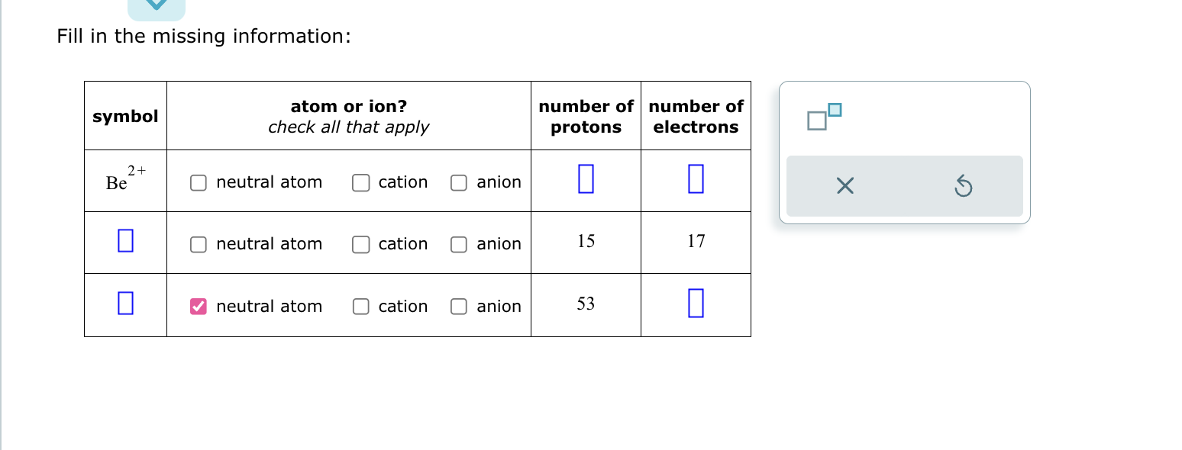This screenshot has height=450, width=1182.
Task: Check anion in the third row
Action: (459, 306)
